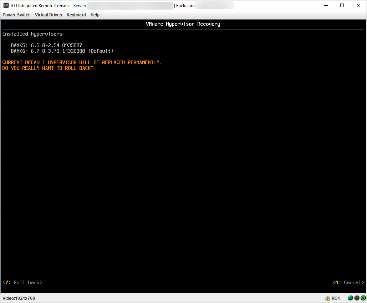
Task: Click the iLO logo icon in title bar
Action: tap(6, 5)
